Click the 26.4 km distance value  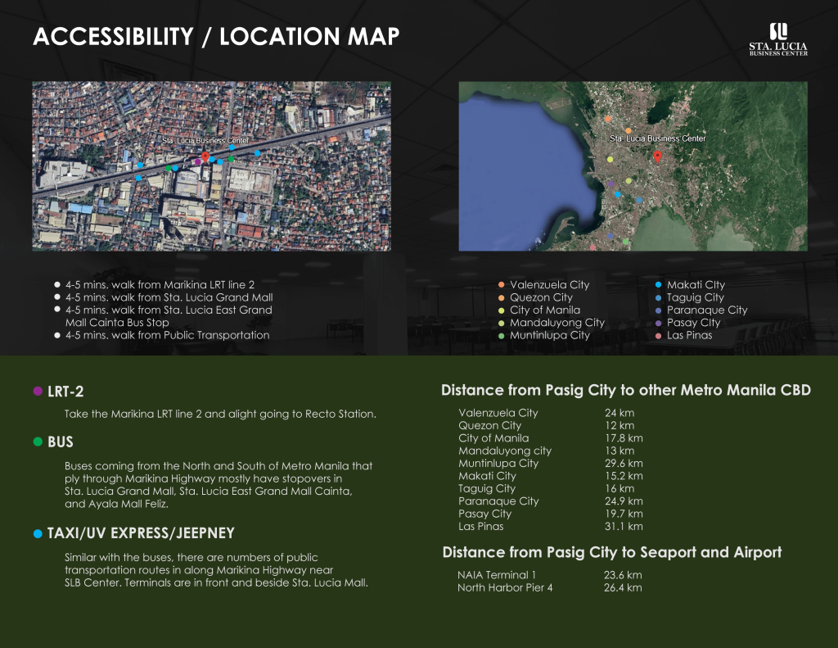(623, 587)
